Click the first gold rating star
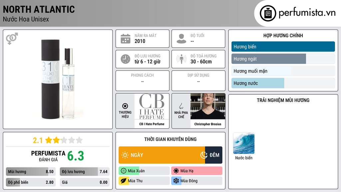Image resolution: width=341 pixels, height=192 pixels. point(49,140)
